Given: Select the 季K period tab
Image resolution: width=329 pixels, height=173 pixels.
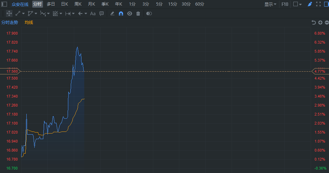Looking at the screenshot, I should click(105, 4).
